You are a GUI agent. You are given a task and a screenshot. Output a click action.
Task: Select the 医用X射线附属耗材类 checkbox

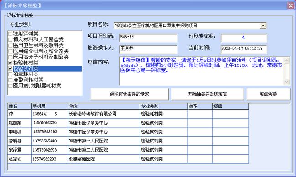tap(10, 86)
